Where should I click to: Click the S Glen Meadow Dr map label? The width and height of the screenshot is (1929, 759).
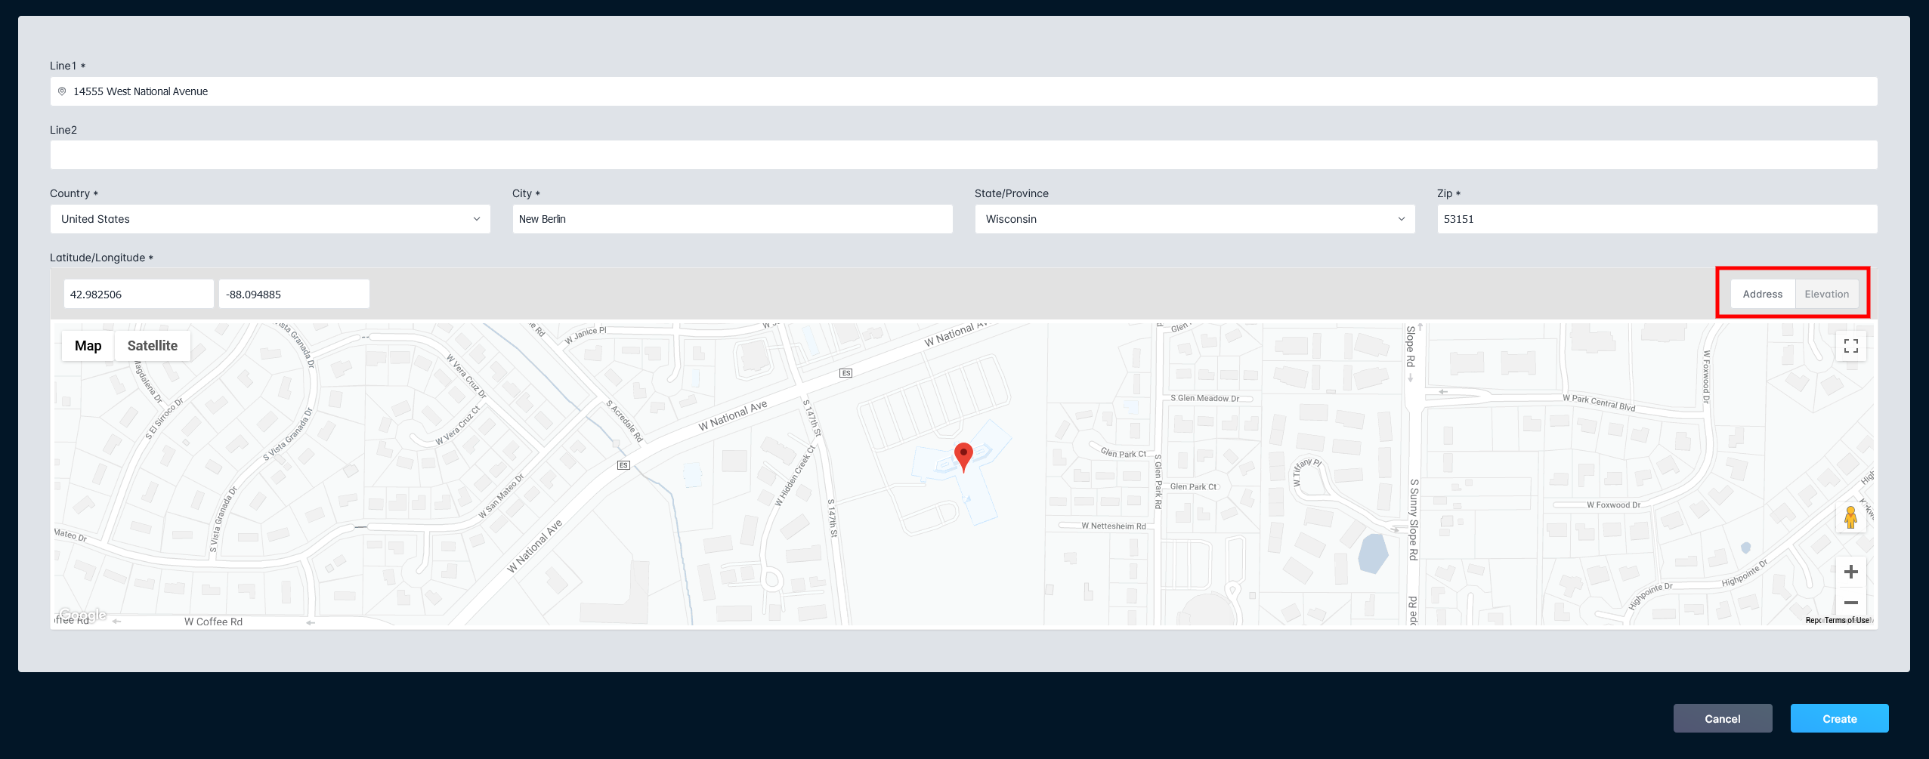coord(1204,398)
